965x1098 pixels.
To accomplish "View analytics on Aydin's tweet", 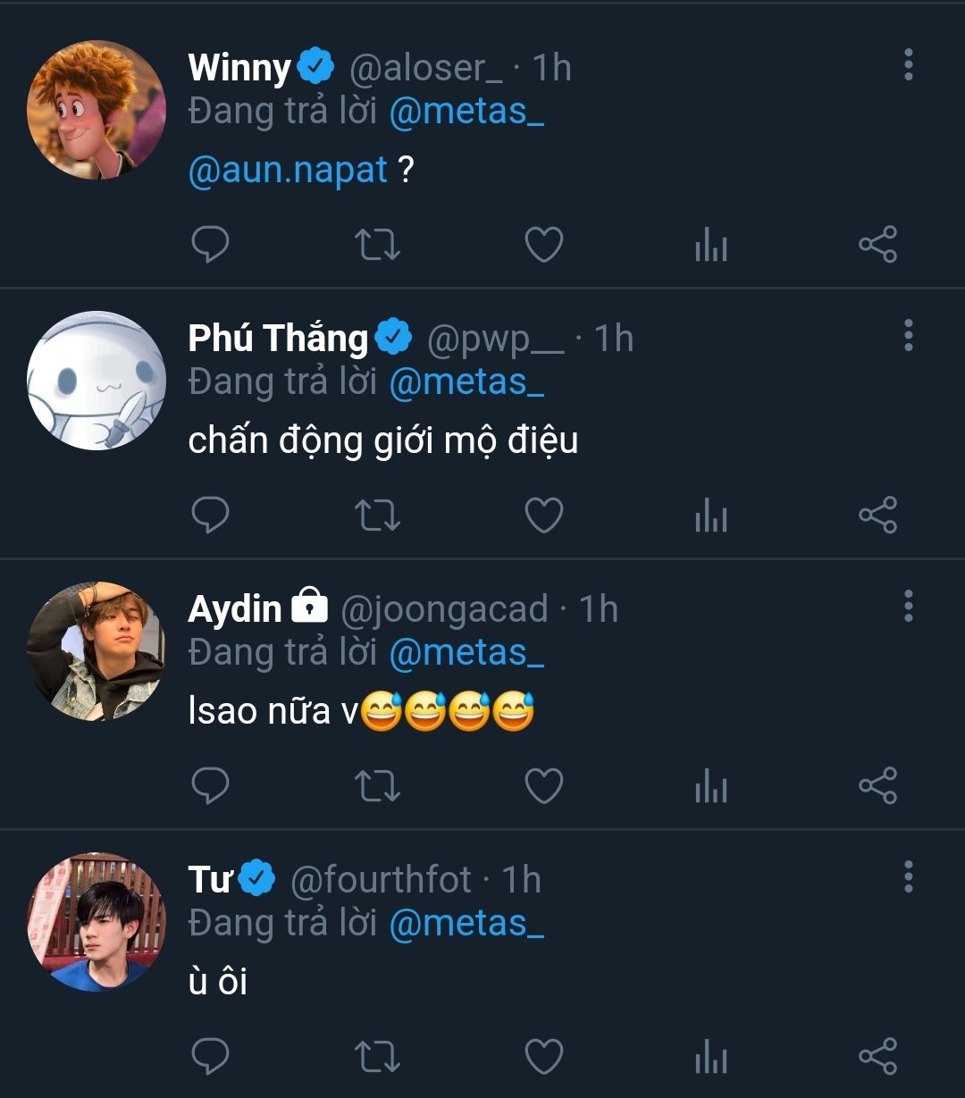I will pyautogui.click(x=710, y=786).
